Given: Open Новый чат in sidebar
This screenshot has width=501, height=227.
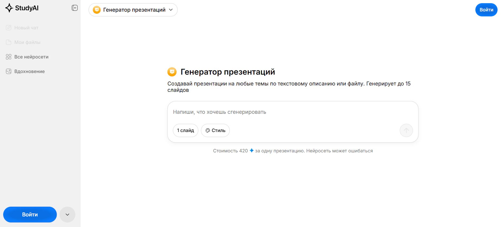Looking at the screenshot, I should (x=22, y=28).
